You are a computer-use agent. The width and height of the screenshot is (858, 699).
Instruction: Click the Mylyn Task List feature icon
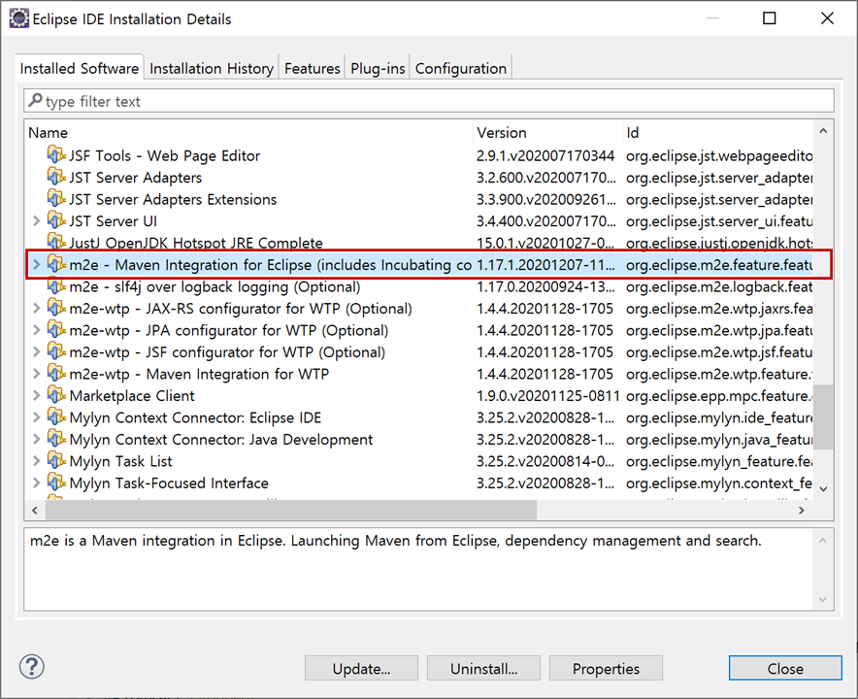point(56,461)
